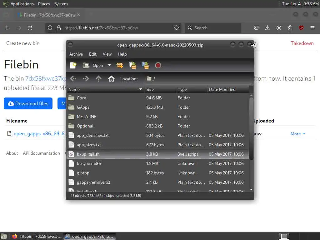Open the Help menu

pyautogui.click(x=122, y=54)
